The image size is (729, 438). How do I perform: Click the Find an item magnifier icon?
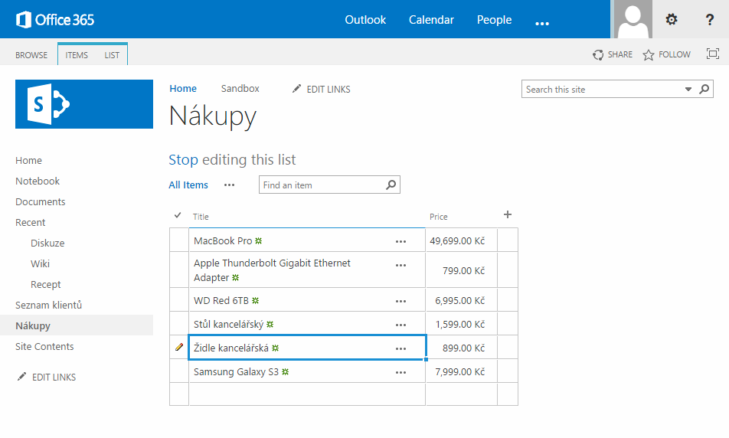click(x=391, y=185)
